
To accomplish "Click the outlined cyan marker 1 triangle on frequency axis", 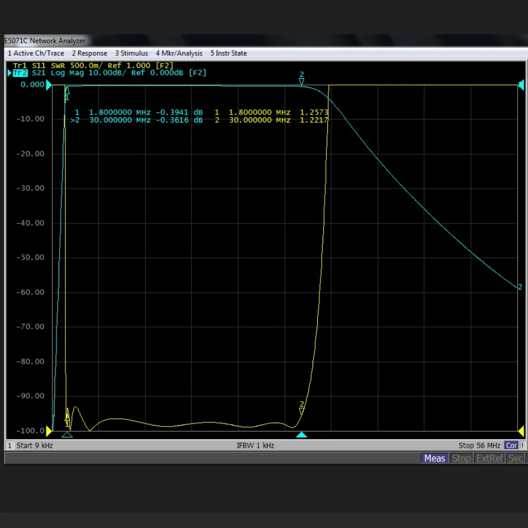I will [x=67, y=435].
